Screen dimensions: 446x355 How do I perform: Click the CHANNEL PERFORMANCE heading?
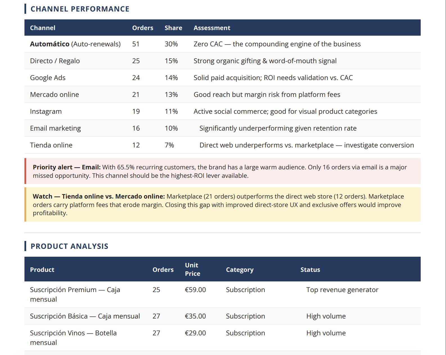(x=80, y=9)
